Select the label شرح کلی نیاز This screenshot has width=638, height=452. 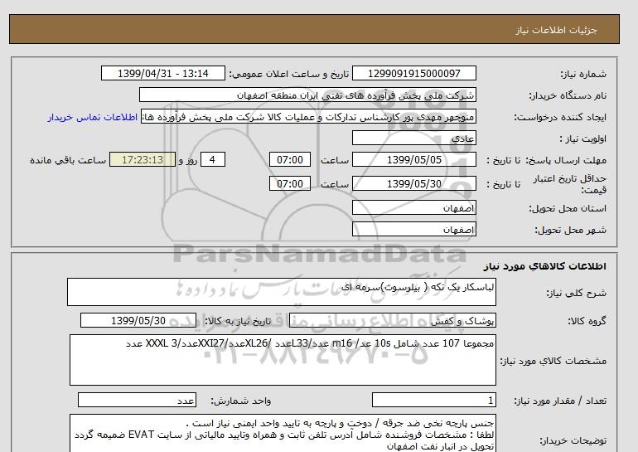point(576,293)
